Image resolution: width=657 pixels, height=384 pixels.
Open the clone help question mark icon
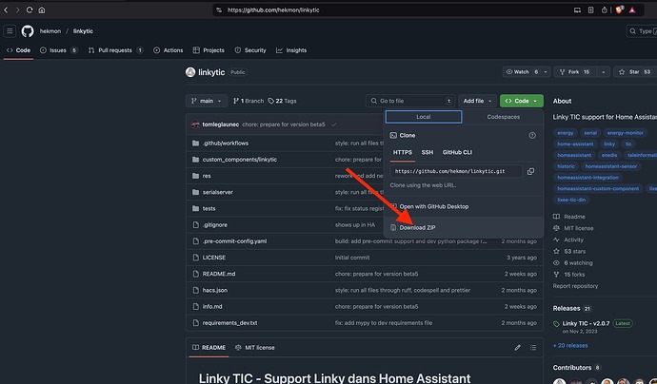tap(532, 136)
